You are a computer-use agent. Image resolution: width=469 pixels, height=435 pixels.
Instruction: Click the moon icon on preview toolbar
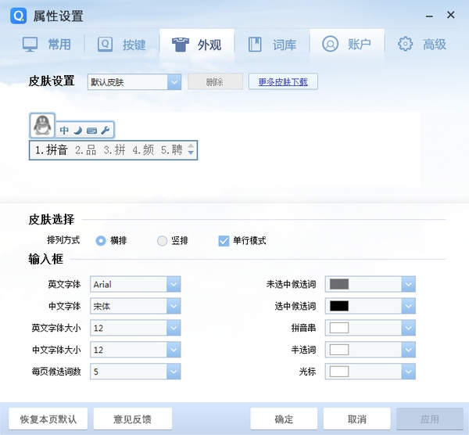77,130
